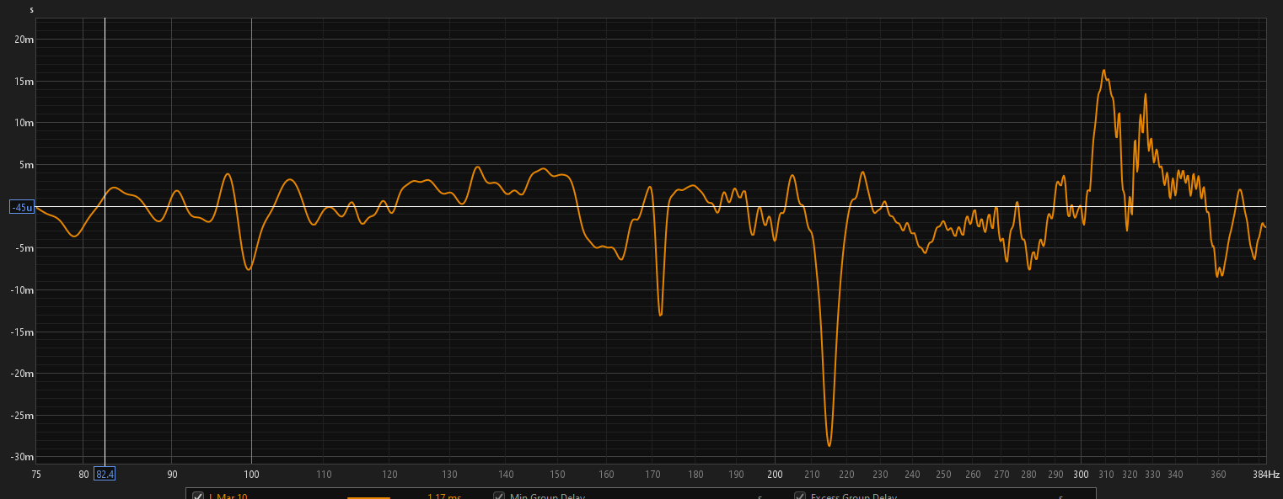Click the -45u cursor value box
The image size is (1283, 499).
(21, 207)
